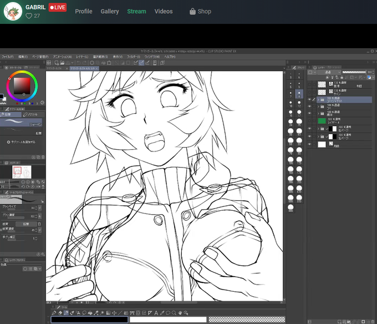The height and width of the screenshot is (324, 377).
Task: Open the Videos link in the site header
Action: pyautogui.click(x=164, y=11)
